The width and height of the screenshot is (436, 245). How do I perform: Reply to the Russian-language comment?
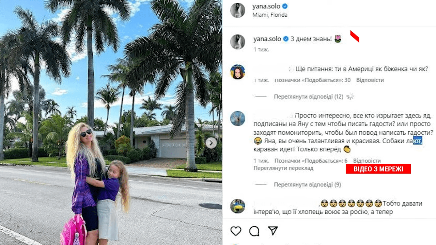coord(367,161)
